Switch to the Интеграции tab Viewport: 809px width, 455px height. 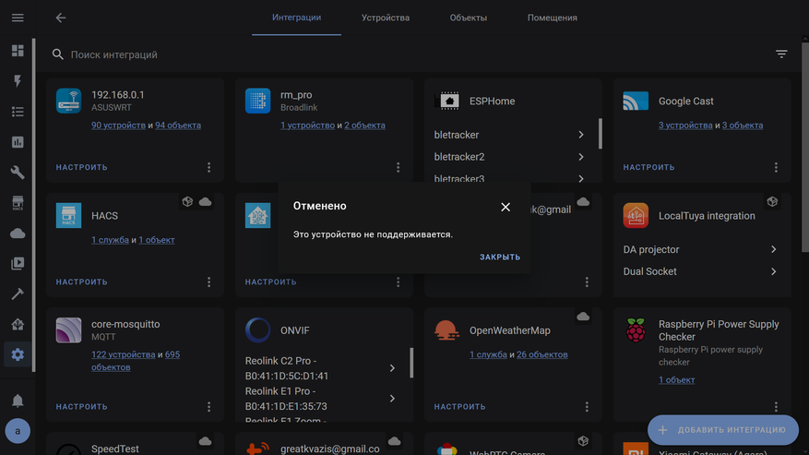(297, 18)
